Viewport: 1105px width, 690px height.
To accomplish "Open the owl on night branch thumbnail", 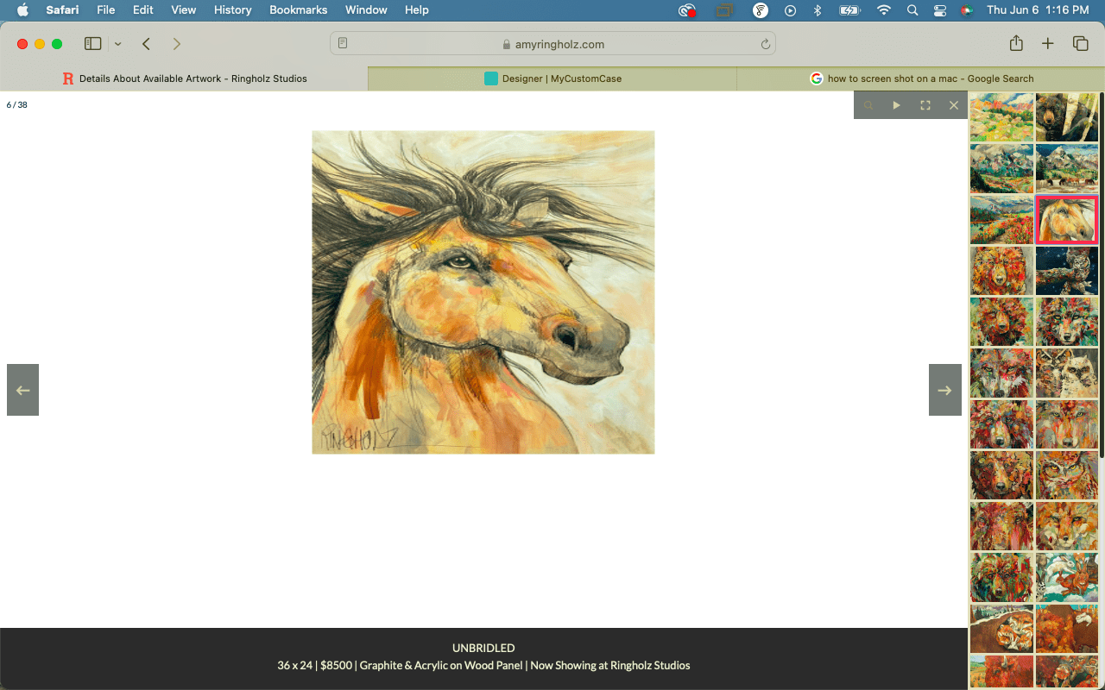I will point(1066,271).
